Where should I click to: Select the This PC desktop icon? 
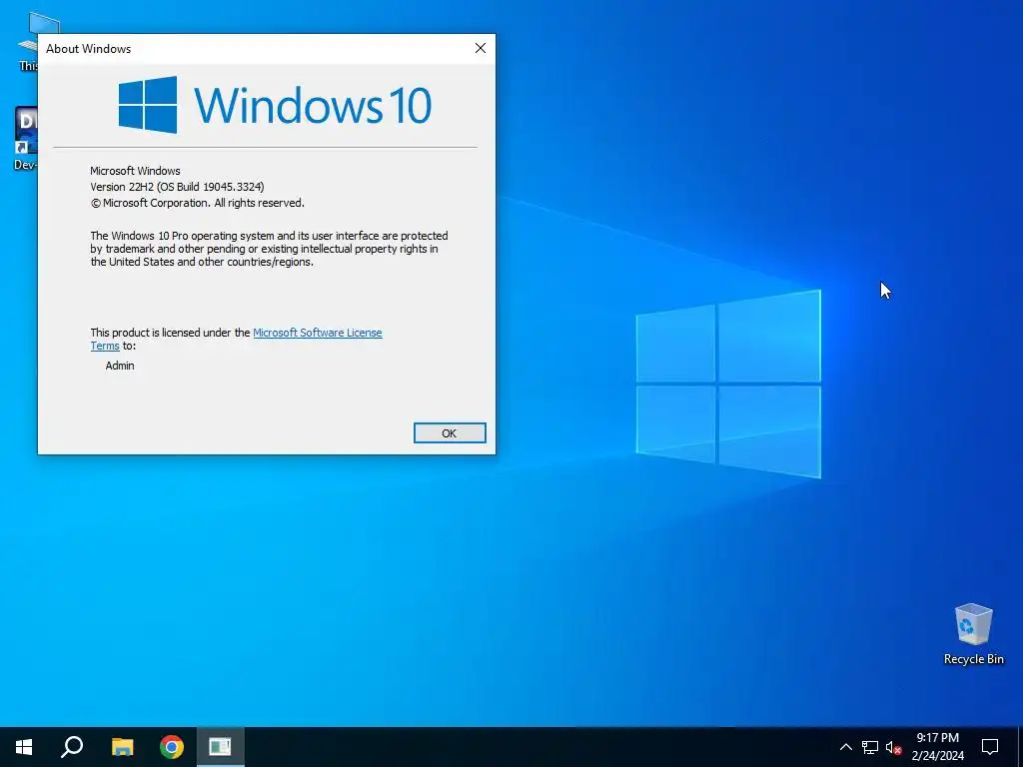[29, 40]
